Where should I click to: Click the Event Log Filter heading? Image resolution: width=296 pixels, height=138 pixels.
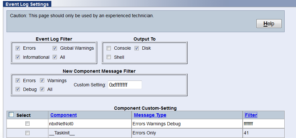(x=54, y=39)
